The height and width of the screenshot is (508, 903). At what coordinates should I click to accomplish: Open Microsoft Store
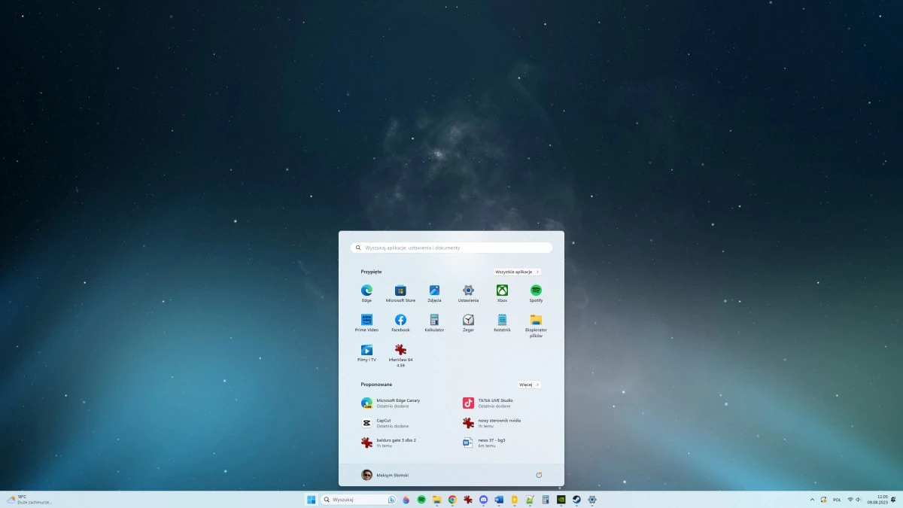tap(400, 290)
